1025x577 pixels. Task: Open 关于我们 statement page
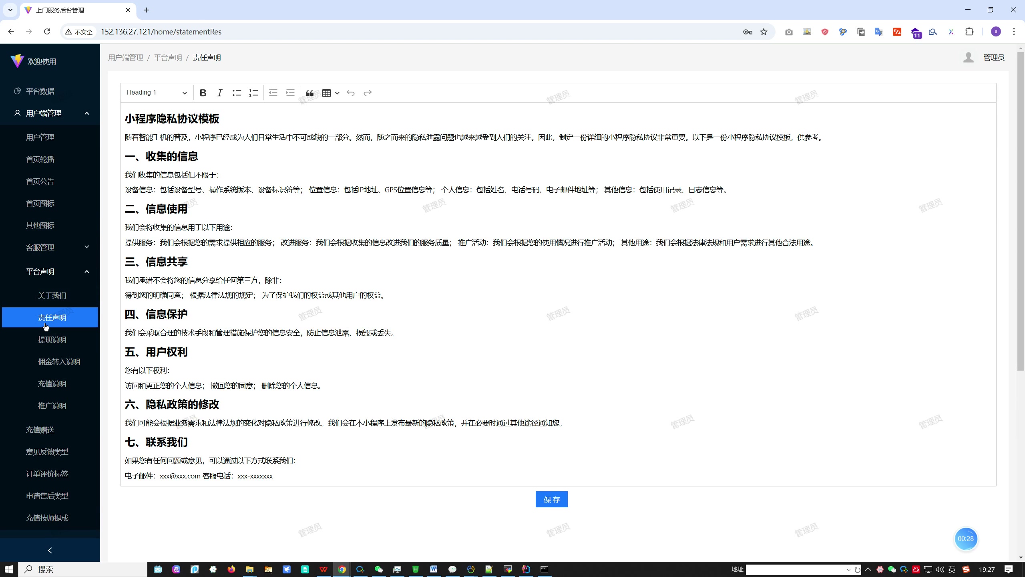(x=50, y=296)
